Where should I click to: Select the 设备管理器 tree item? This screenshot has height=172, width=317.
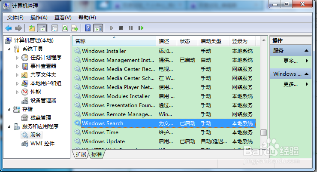pyautogui.click(x=43, y=101)
